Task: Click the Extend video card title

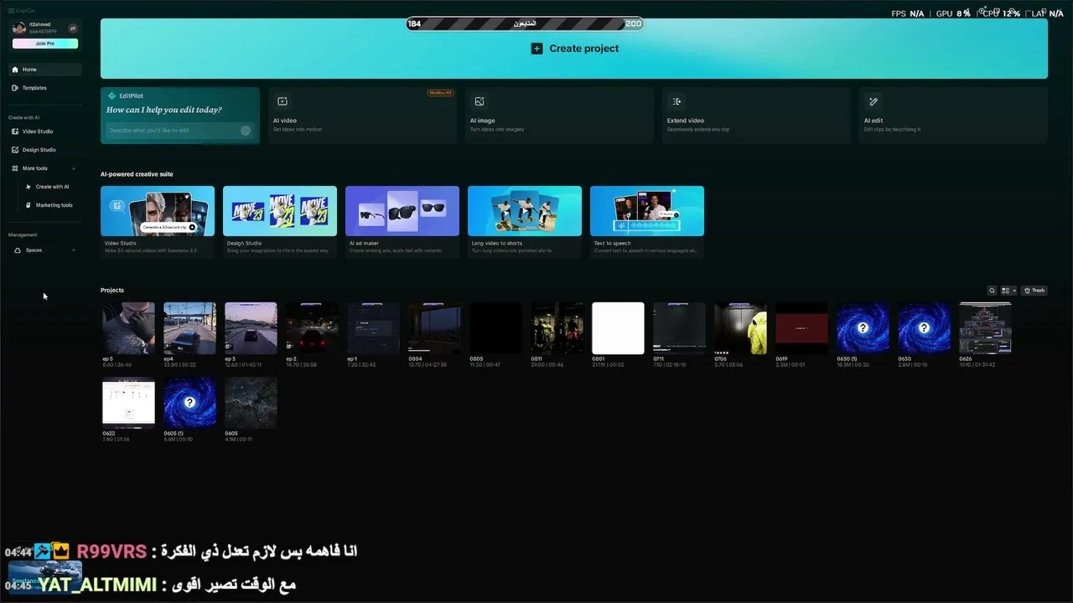Action: click(686, 121)
